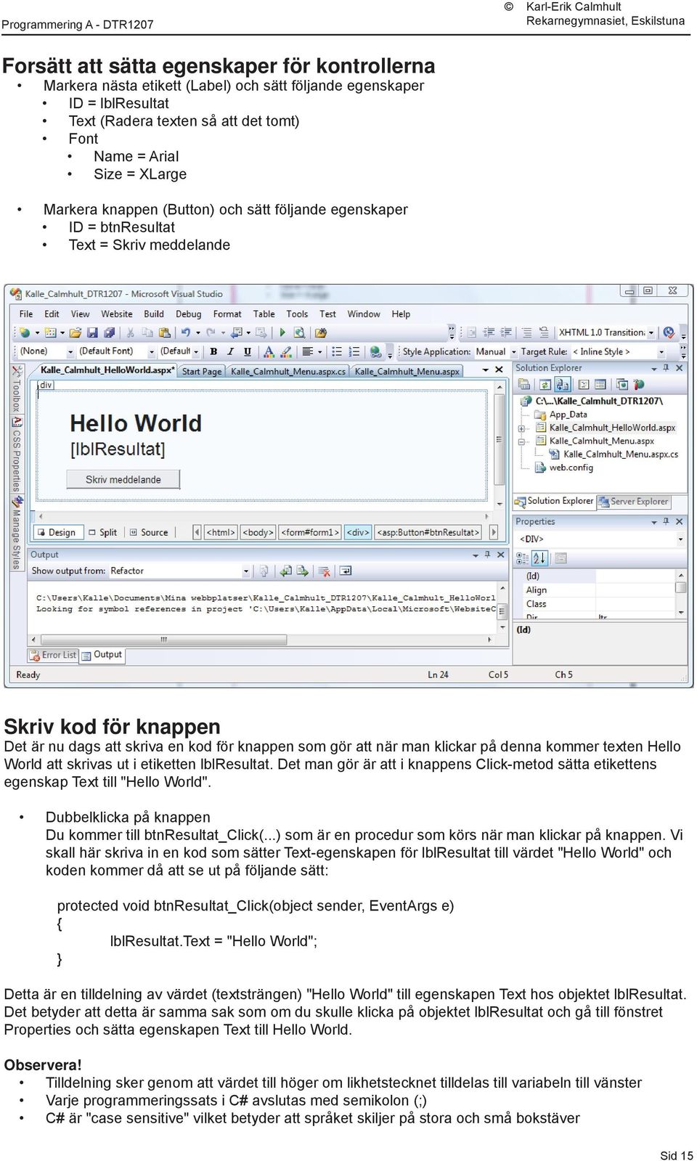
Task: Select the <asp:Button#btnResultat> tag breadcrumb
Action: (428, 532)
